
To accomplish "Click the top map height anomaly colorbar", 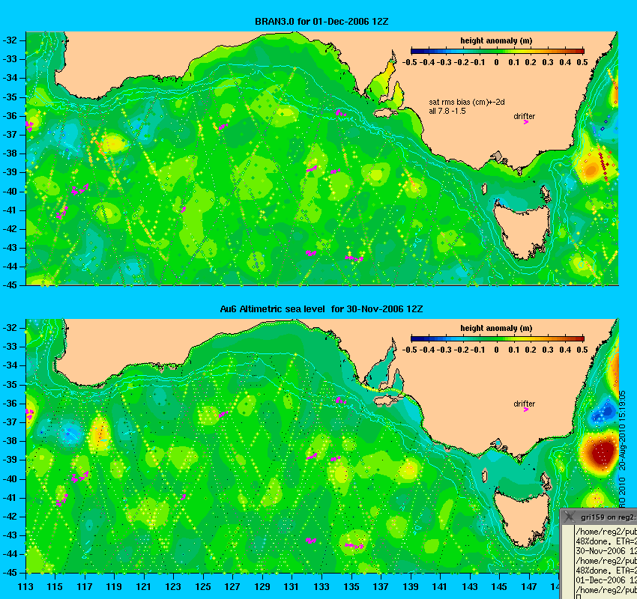I will coord(498,51).
